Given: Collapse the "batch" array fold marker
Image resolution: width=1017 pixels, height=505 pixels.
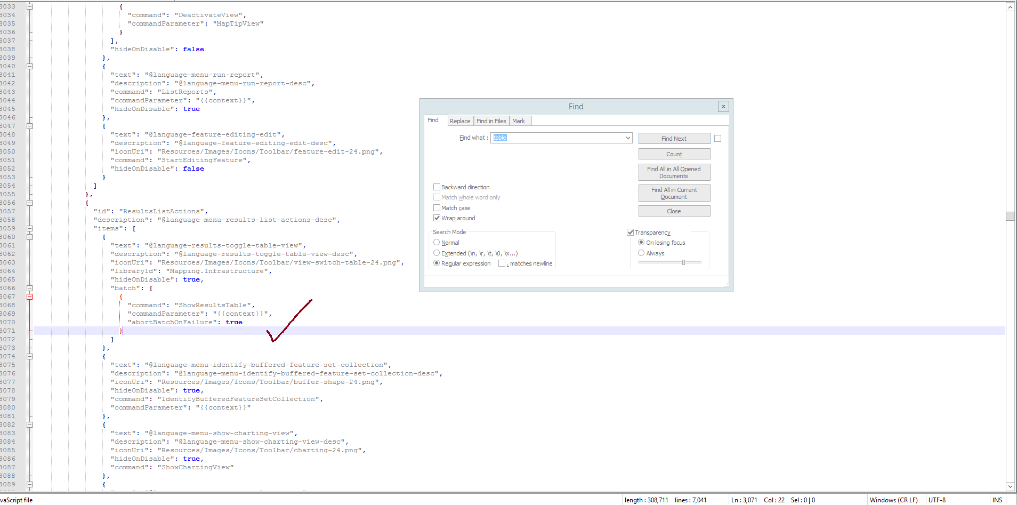Looking at the screenshot, I should click(30, 288).
